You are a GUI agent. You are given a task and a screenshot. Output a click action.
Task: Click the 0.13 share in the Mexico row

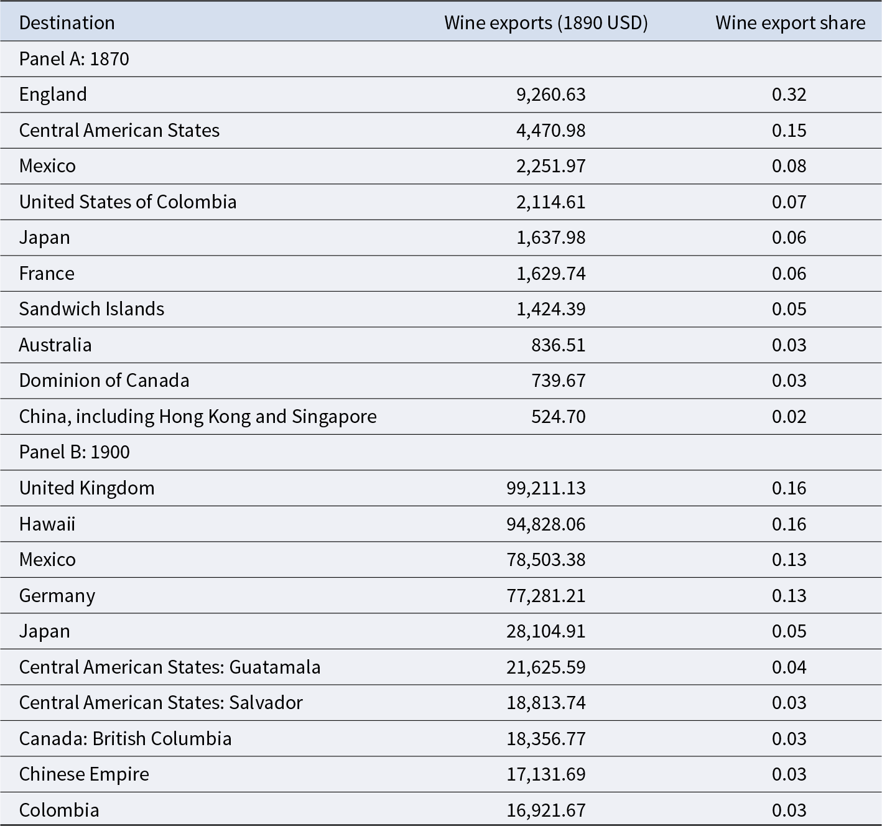789,560
